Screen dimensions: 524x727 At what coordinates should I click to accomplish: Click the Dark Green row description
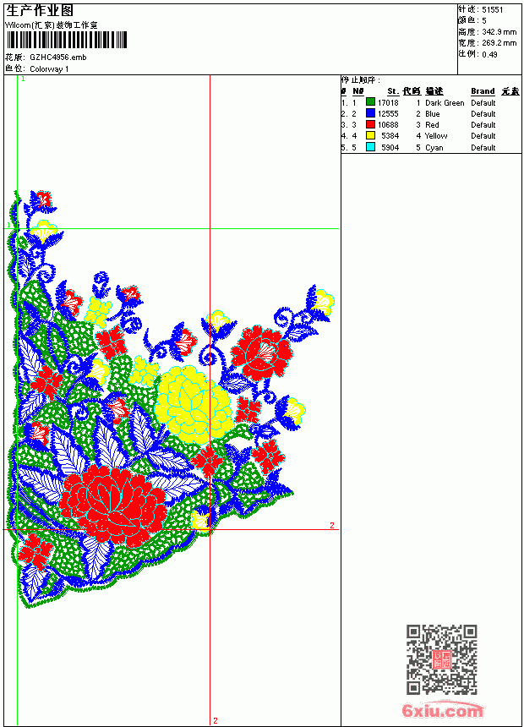click(445, 102)
